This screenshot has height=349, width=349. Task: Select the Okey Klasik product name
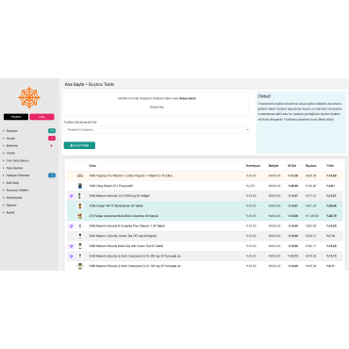(111, 186)
